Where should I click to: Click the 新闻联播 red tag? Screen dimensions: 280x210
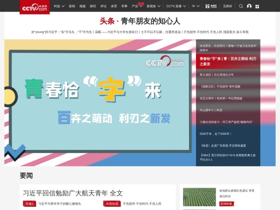click(x=226, y=204)
